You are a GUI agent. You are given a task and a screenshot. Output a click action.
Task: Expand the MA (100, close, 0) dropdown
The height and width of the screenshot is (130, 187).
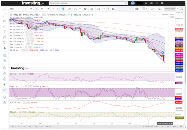26,38
